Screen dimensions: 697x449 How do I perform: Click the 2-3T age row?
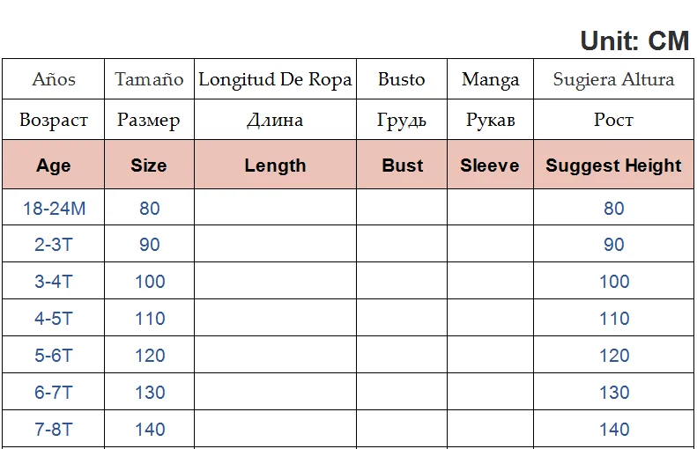click(54, 245)
